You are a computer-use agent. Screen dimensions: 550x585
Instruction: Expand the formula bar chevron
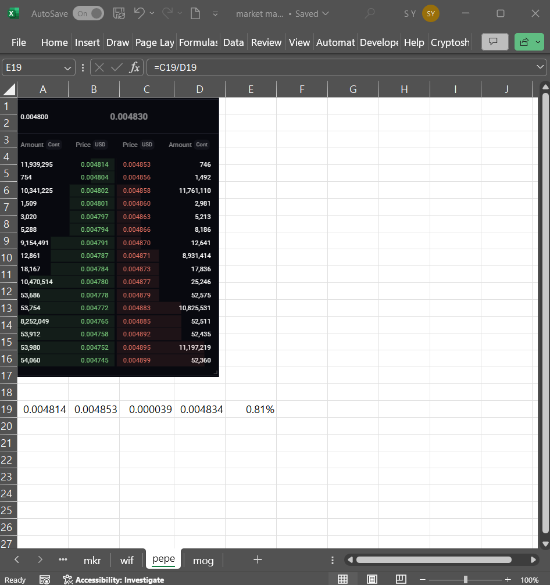pos(540,67)
